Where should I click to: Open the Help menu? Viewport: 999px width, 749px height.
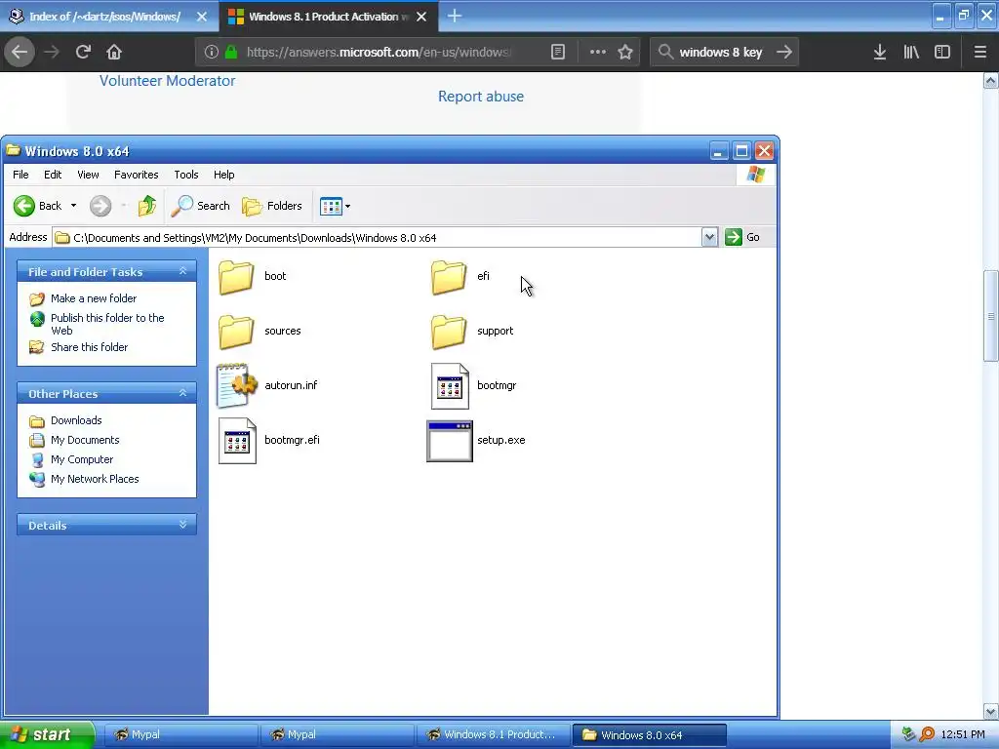(x=223, y=175)
